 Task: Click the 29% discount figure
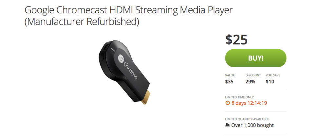[250, 82]
